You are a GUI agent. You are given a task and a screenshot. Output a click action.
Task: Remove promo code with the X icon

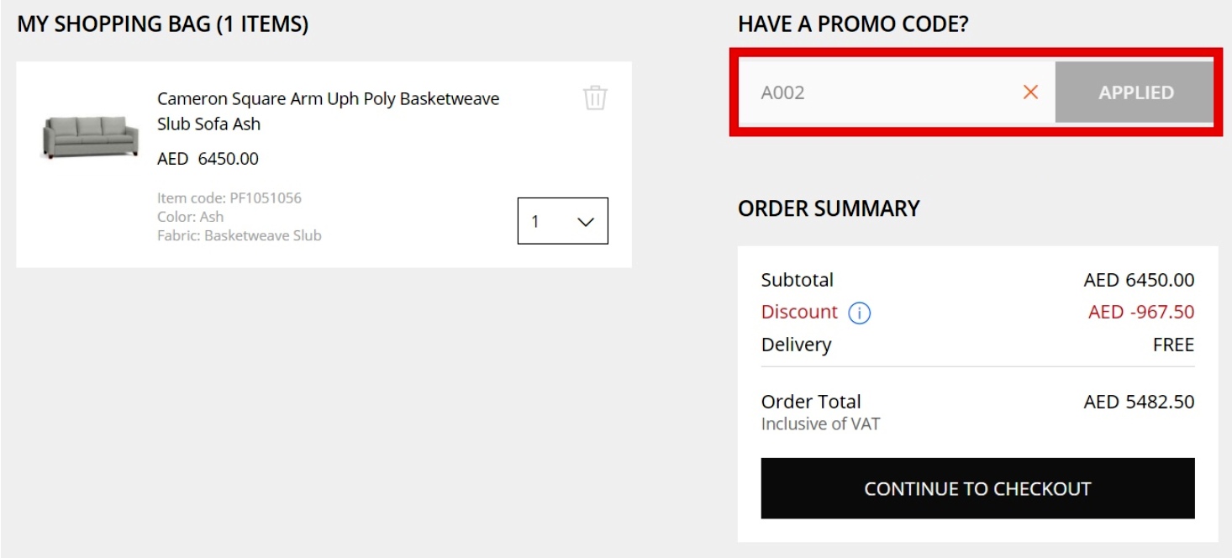pos(1029,93)
